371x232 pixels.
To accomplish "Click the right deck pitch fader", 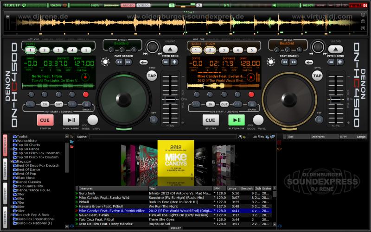I will 336,99.
